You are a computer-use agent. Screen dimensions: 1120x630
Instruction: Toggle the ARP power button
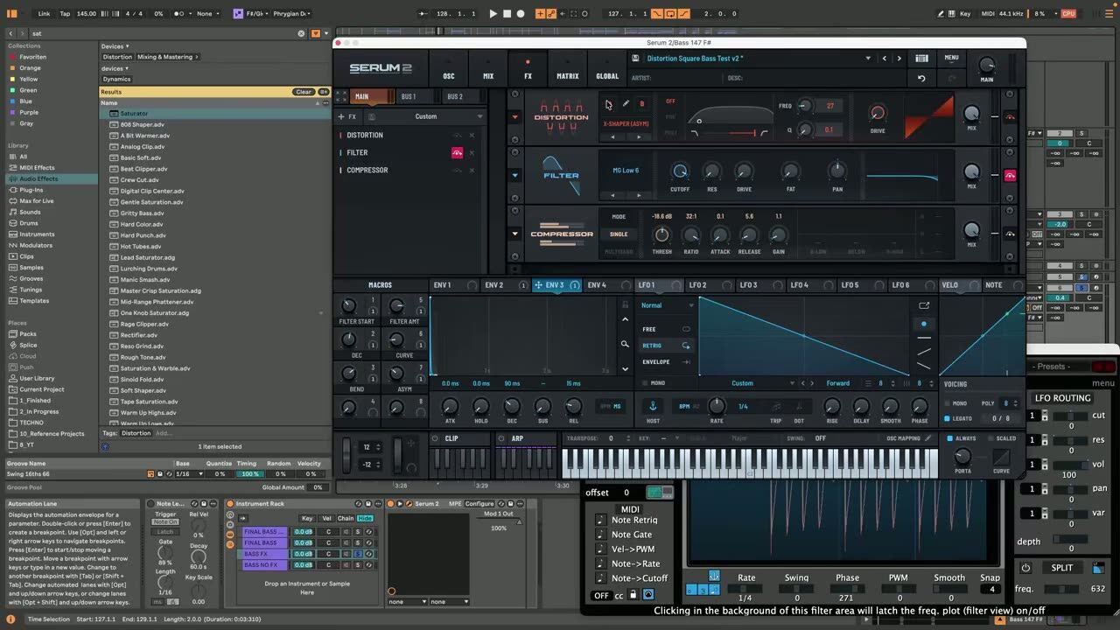pos(503,438)
